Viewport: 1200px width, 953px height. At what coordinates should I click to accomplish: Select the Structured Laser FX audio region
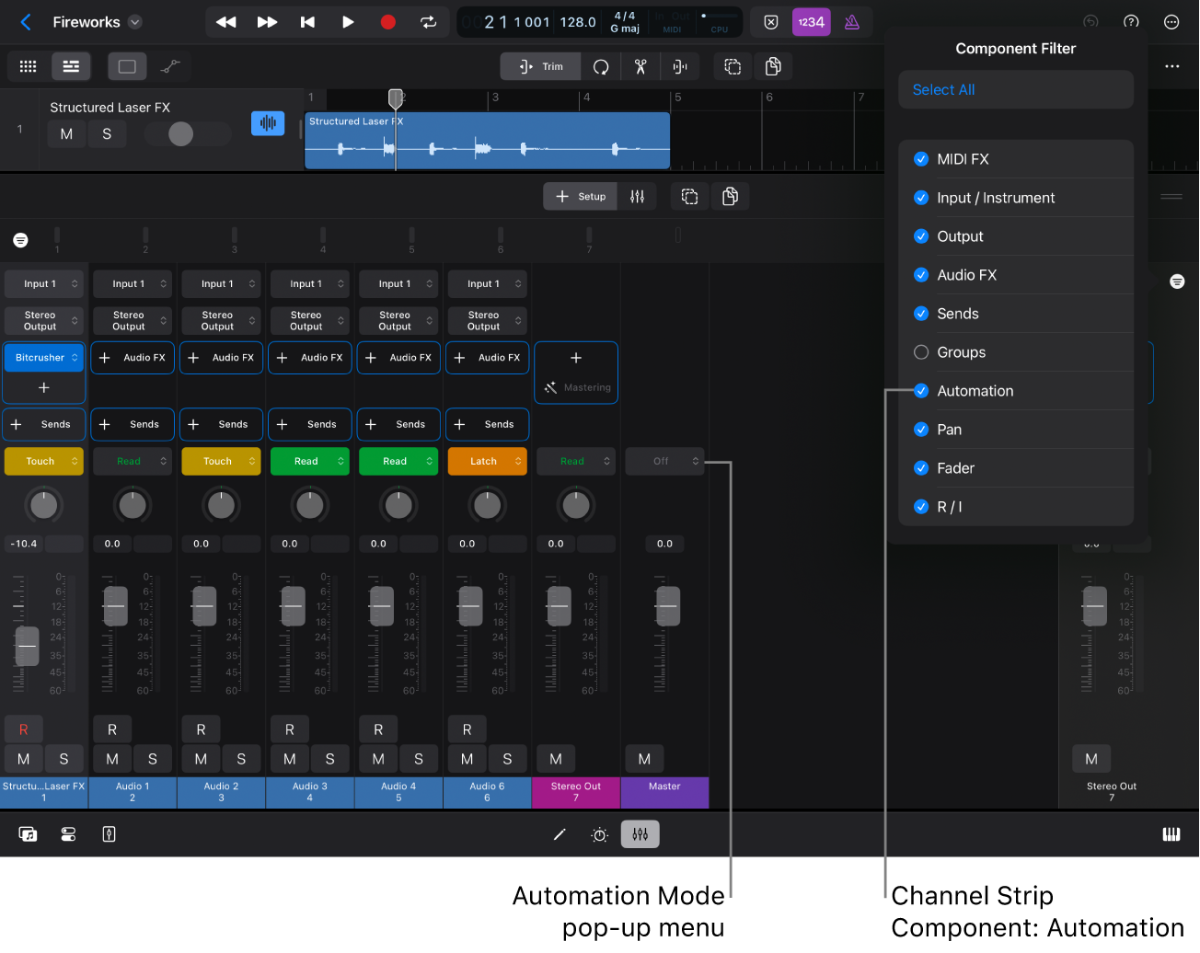pos(487,141)
